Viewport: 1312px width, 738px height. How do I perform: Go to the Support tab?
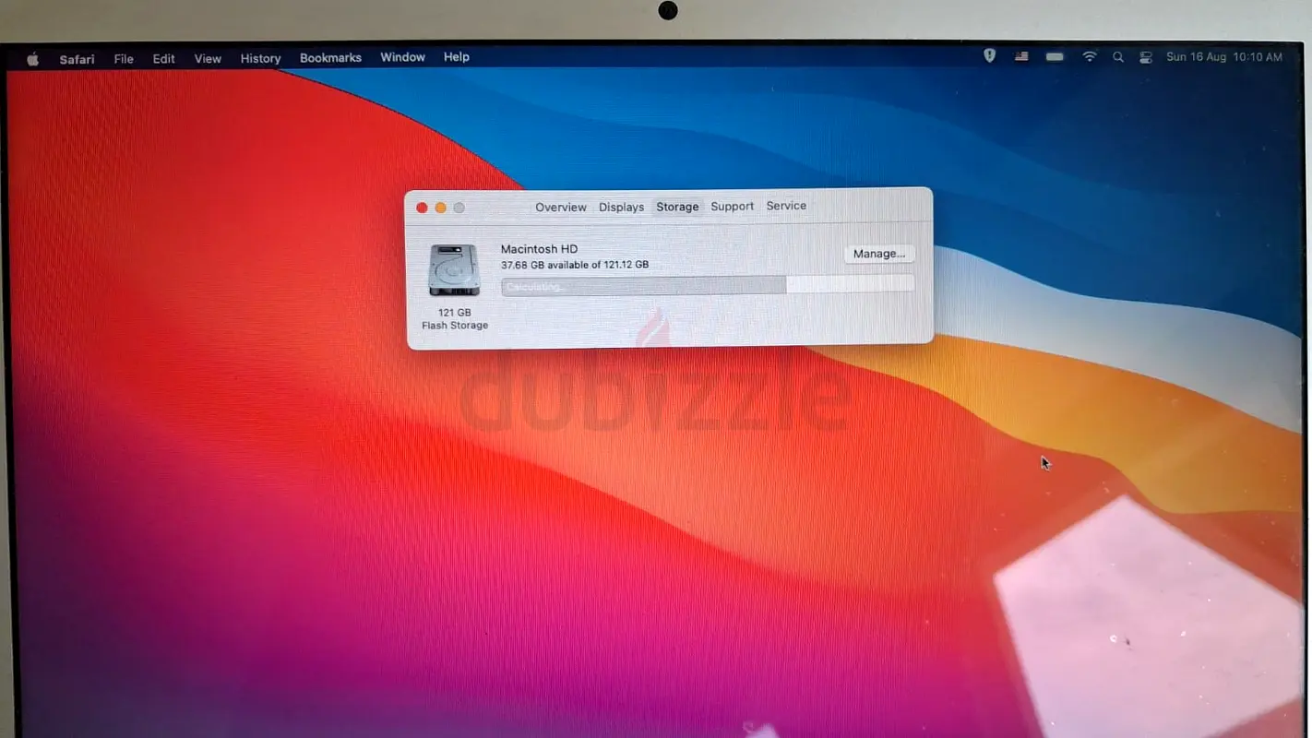coord(732,207)
